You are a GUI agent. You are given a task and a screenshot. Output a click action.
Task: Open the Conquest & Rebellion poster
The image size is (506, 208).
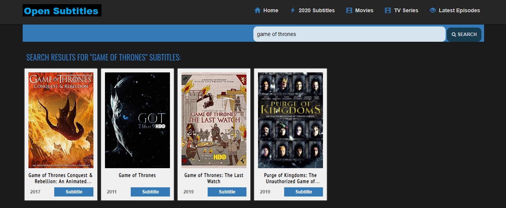tap(61, 120)
